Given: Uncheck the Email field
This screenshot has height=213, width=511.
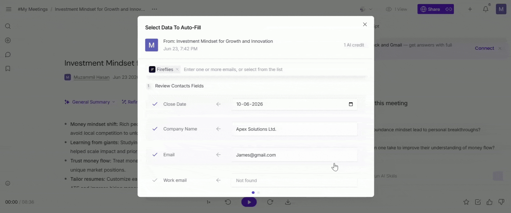Looking at the screenshot, I should pos(155,155).
